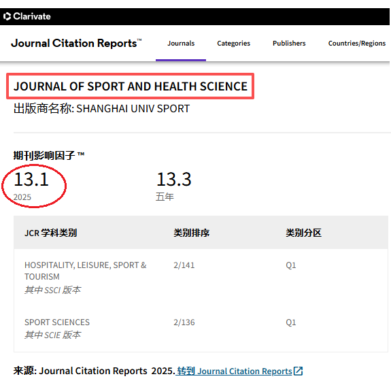This screenshot has height=383, width=391.
Task: Follow the 转到 Journal Citation Reports link
Action: click(235, 371)
